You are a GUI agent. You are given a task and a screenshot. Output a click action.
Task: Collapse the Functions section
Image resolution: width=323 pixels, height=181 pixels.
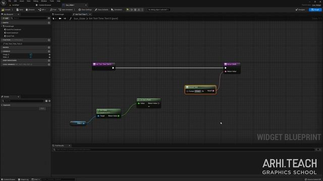(x=2, y=40)
